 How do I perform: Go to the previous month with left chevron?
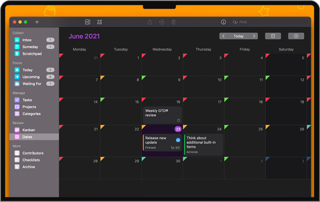(x=224, y=36)
